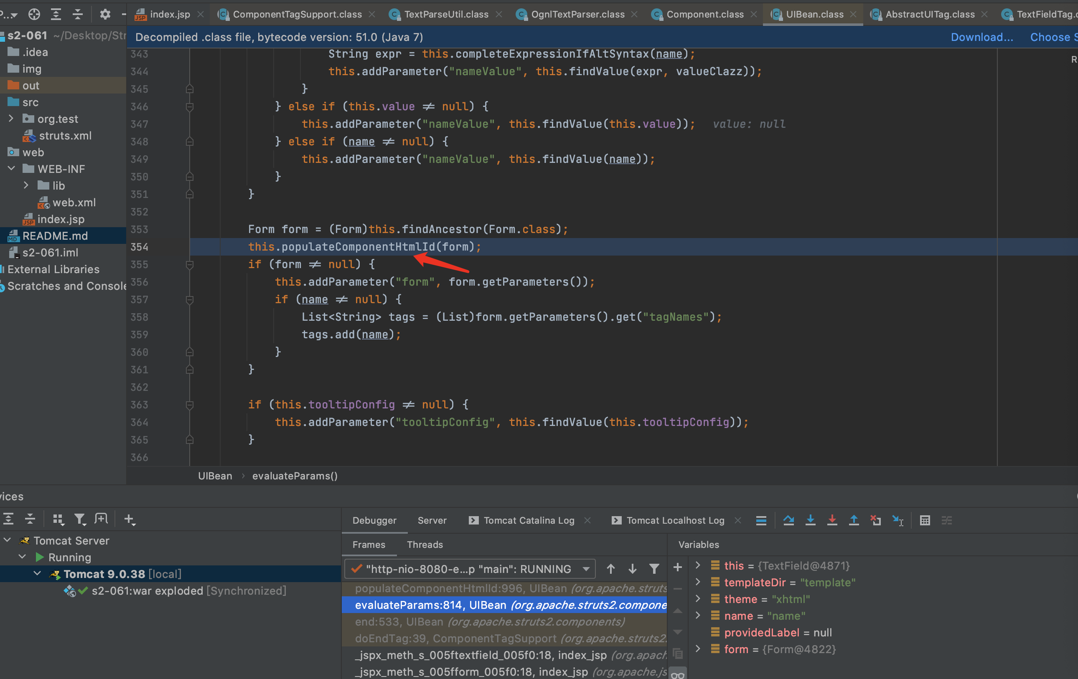Select struts.xml in project tree
Image resolution: width=1078 pixels, height=679 pixels.
65,136
